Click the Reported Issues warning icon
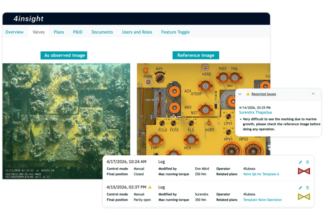 pyautogui.click(x=248, y=94)
